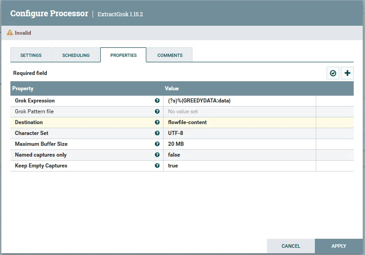Select the Grok Expression property name
Viewport: 365px width, 255px height.
(35, 101)
